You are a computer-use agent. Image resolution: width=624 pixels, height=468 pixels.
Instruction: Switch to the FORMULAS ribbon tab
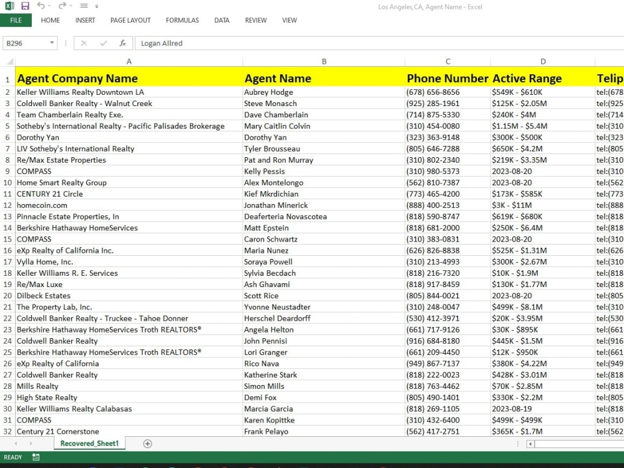coord(182,21)
